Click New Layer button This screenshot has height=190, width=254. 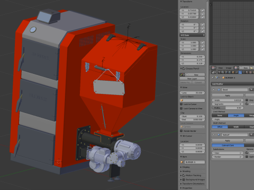click(x=192, y=79)
